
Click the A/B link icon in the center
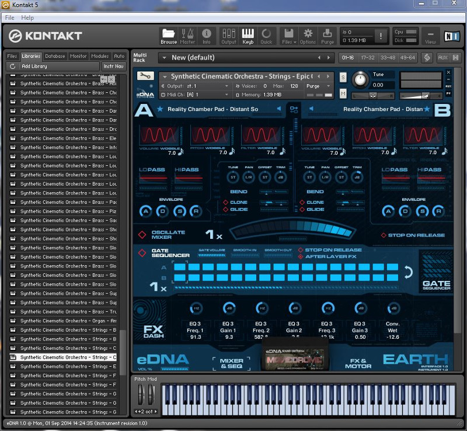[294, 109]
